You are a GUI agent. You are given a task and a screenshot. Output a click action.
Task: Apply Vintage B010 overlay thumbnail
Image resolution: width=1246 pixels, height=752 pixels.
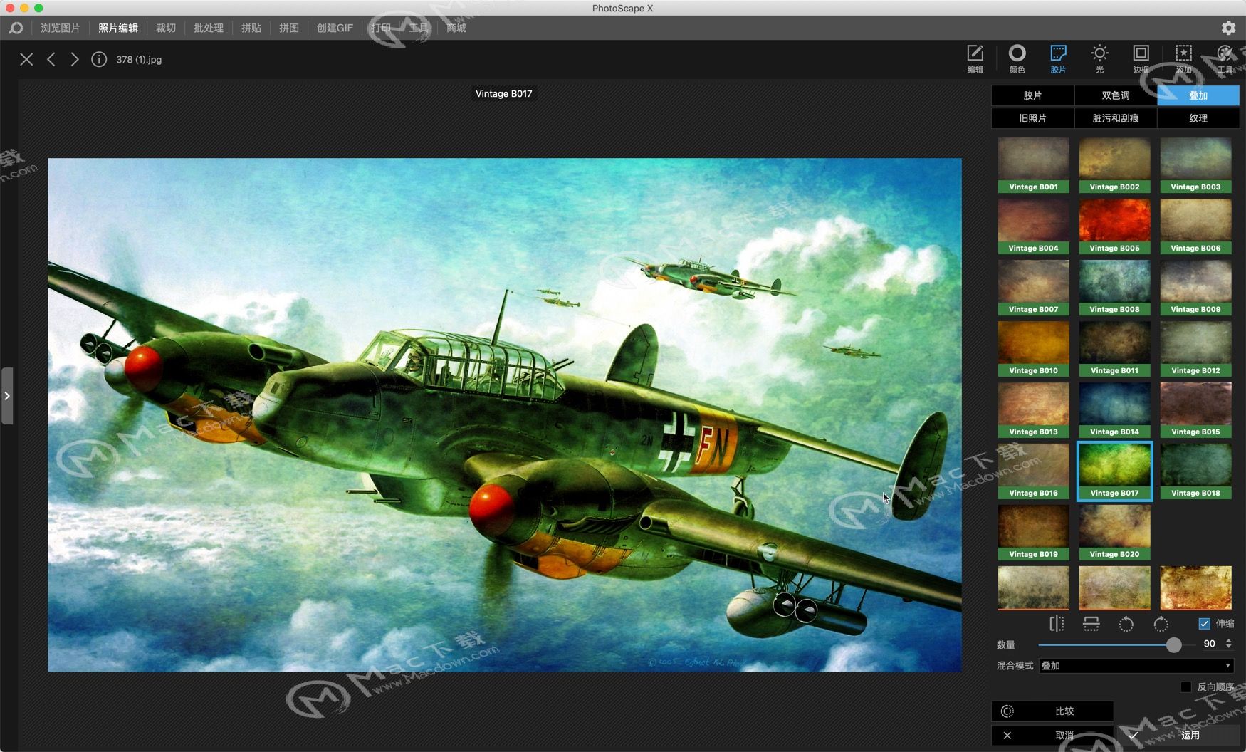coord(1033,349)
